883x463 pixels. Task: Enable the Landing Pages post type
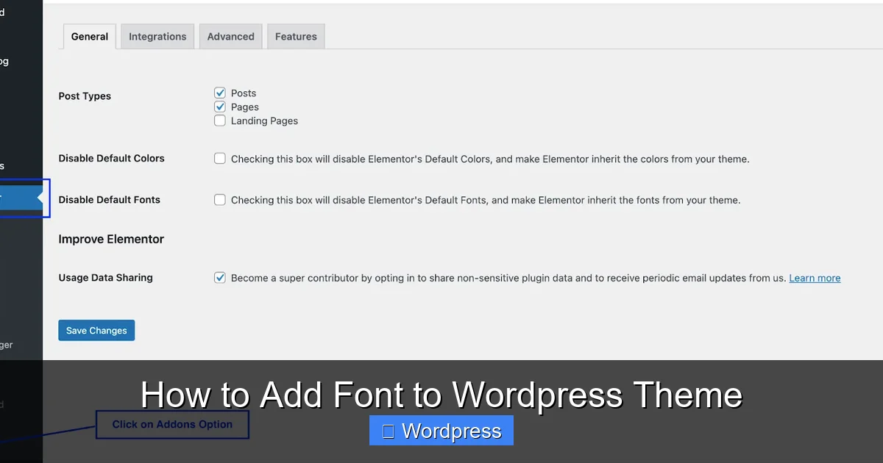pos(220,121)
